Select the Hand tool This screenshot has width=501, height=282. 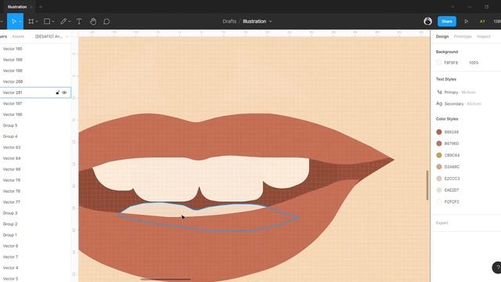point(93,21)
